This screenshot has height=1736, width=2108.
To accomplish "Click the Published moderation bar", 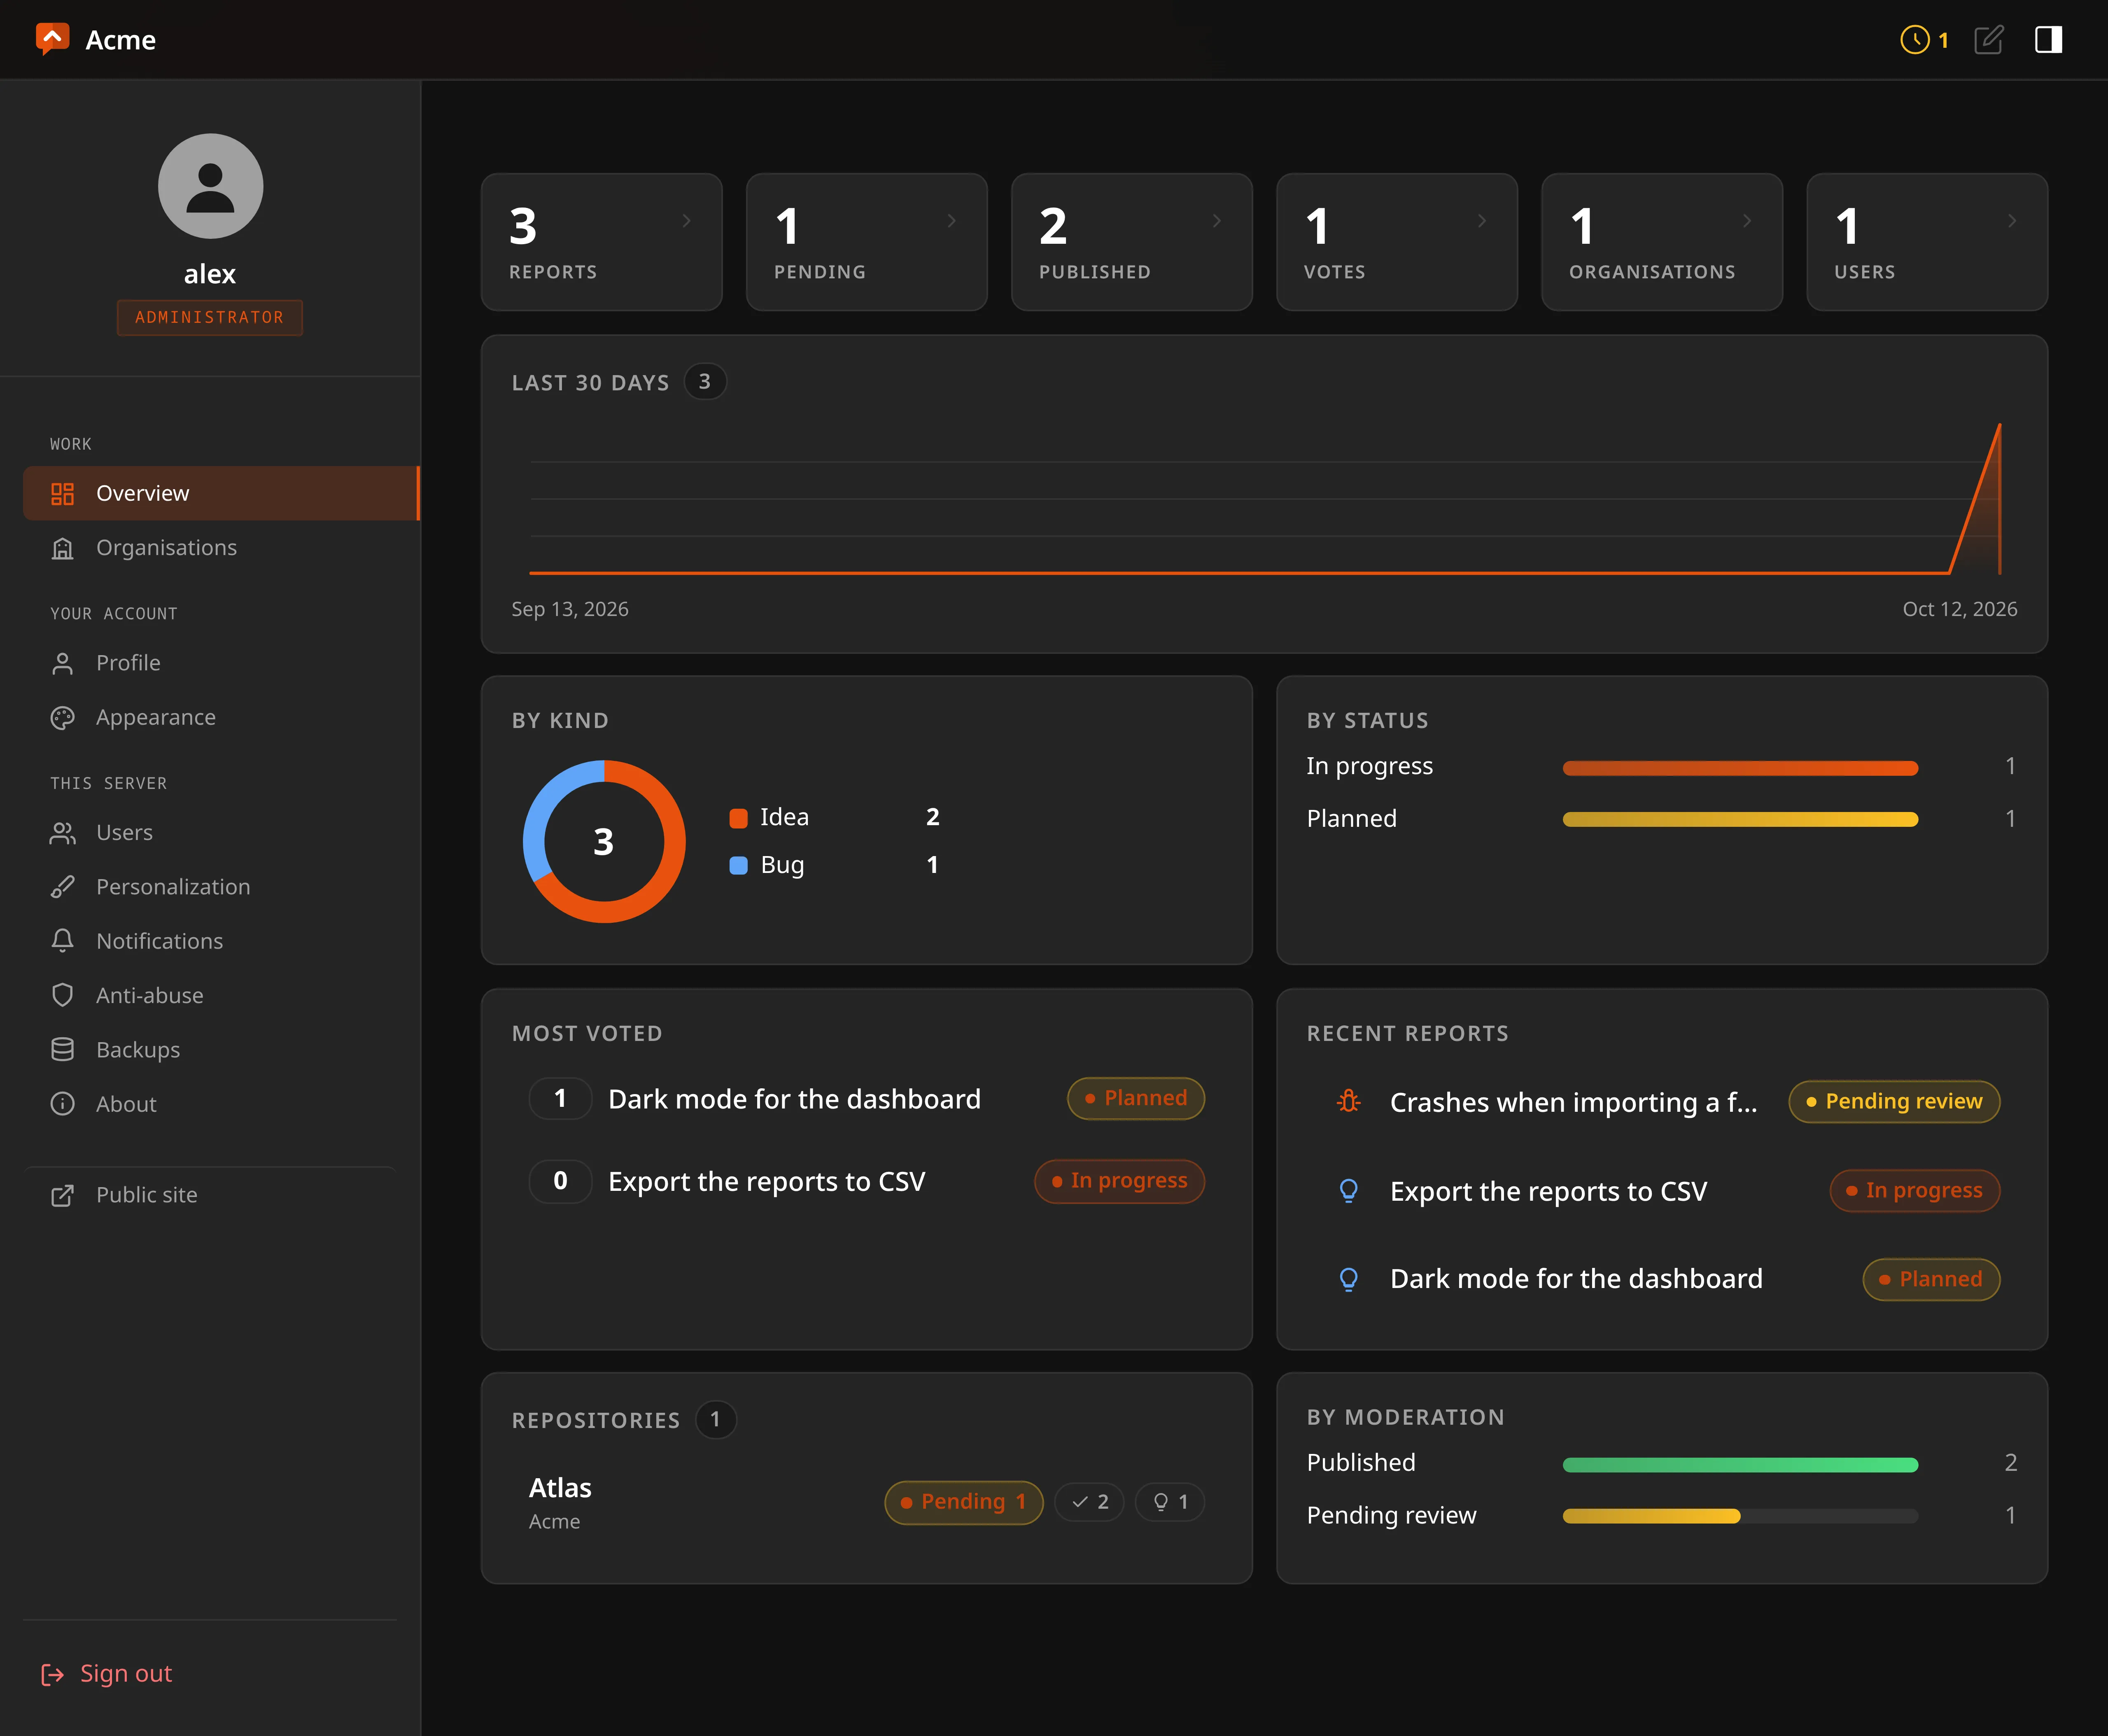I will 1740,1465.
